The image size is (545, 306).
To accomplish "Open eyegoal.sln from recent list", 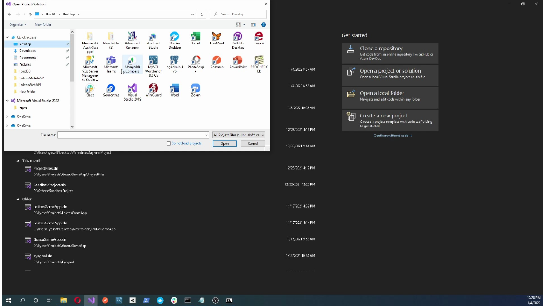I will point(43,256).
